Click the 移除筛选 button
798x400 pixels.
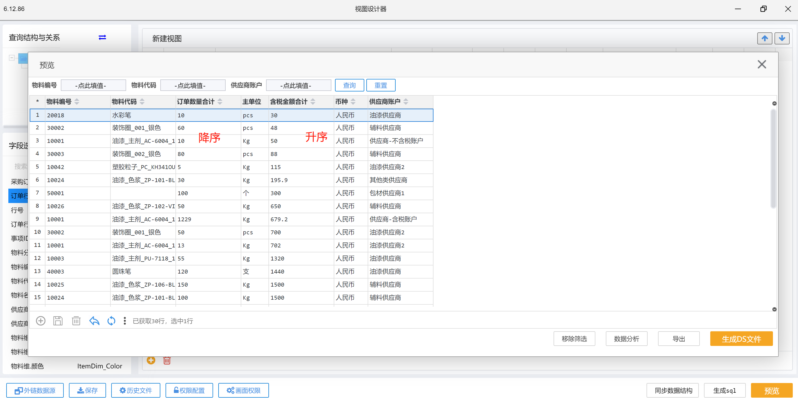coord(574,339)
